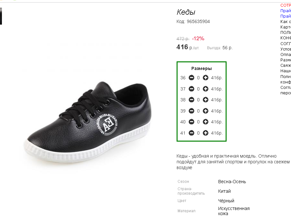Viewport: 291px width, 218px height.
Task: Select quantity field for size 36
Action: point(198,78)
